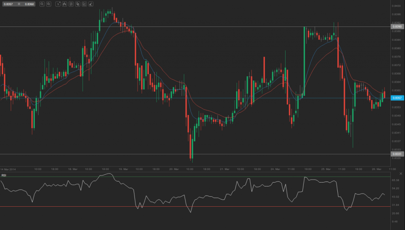The image size is (405, 230).
Task: Click the candlestick chart type icon
Action: [x=64, y=4]
